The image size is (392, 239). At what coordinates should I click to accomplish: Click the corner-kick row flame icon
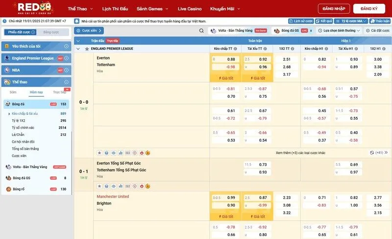pos(142,186)
